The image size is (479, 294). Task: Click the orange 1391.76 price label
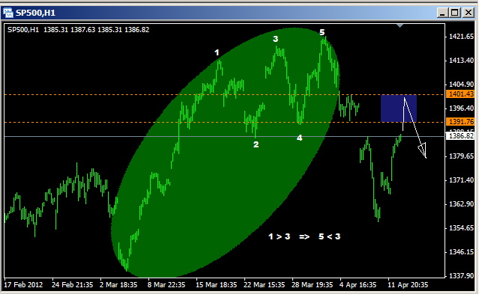click(x=461, y=122)
